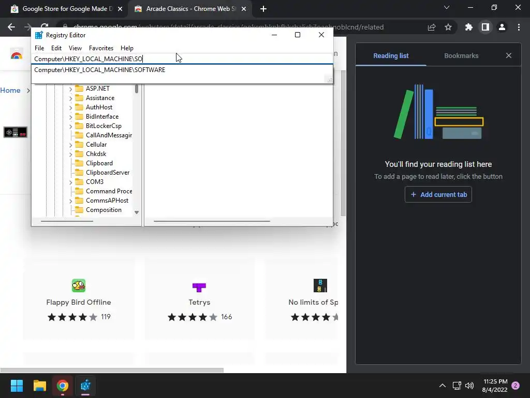Click the Chrome taskbar icon
The width and height of the screenshot is (530, 398).
(63, 386)
